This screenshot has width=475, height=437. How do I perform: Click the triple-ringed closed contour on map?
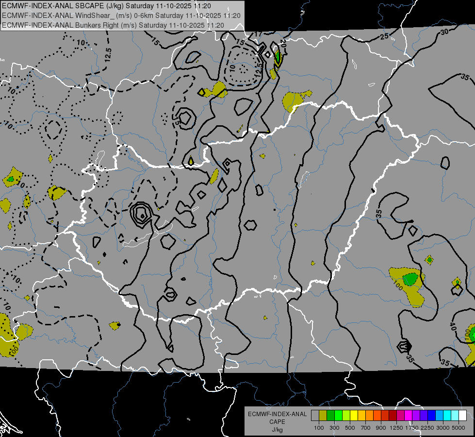pyautogui.click(x=141, y=213)
